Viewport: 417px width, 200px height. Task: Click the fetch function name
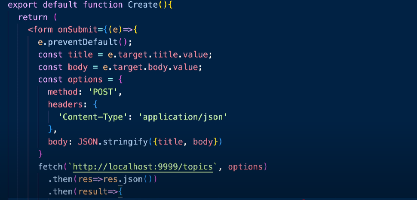pyautogui.click(x=51, y=167)
